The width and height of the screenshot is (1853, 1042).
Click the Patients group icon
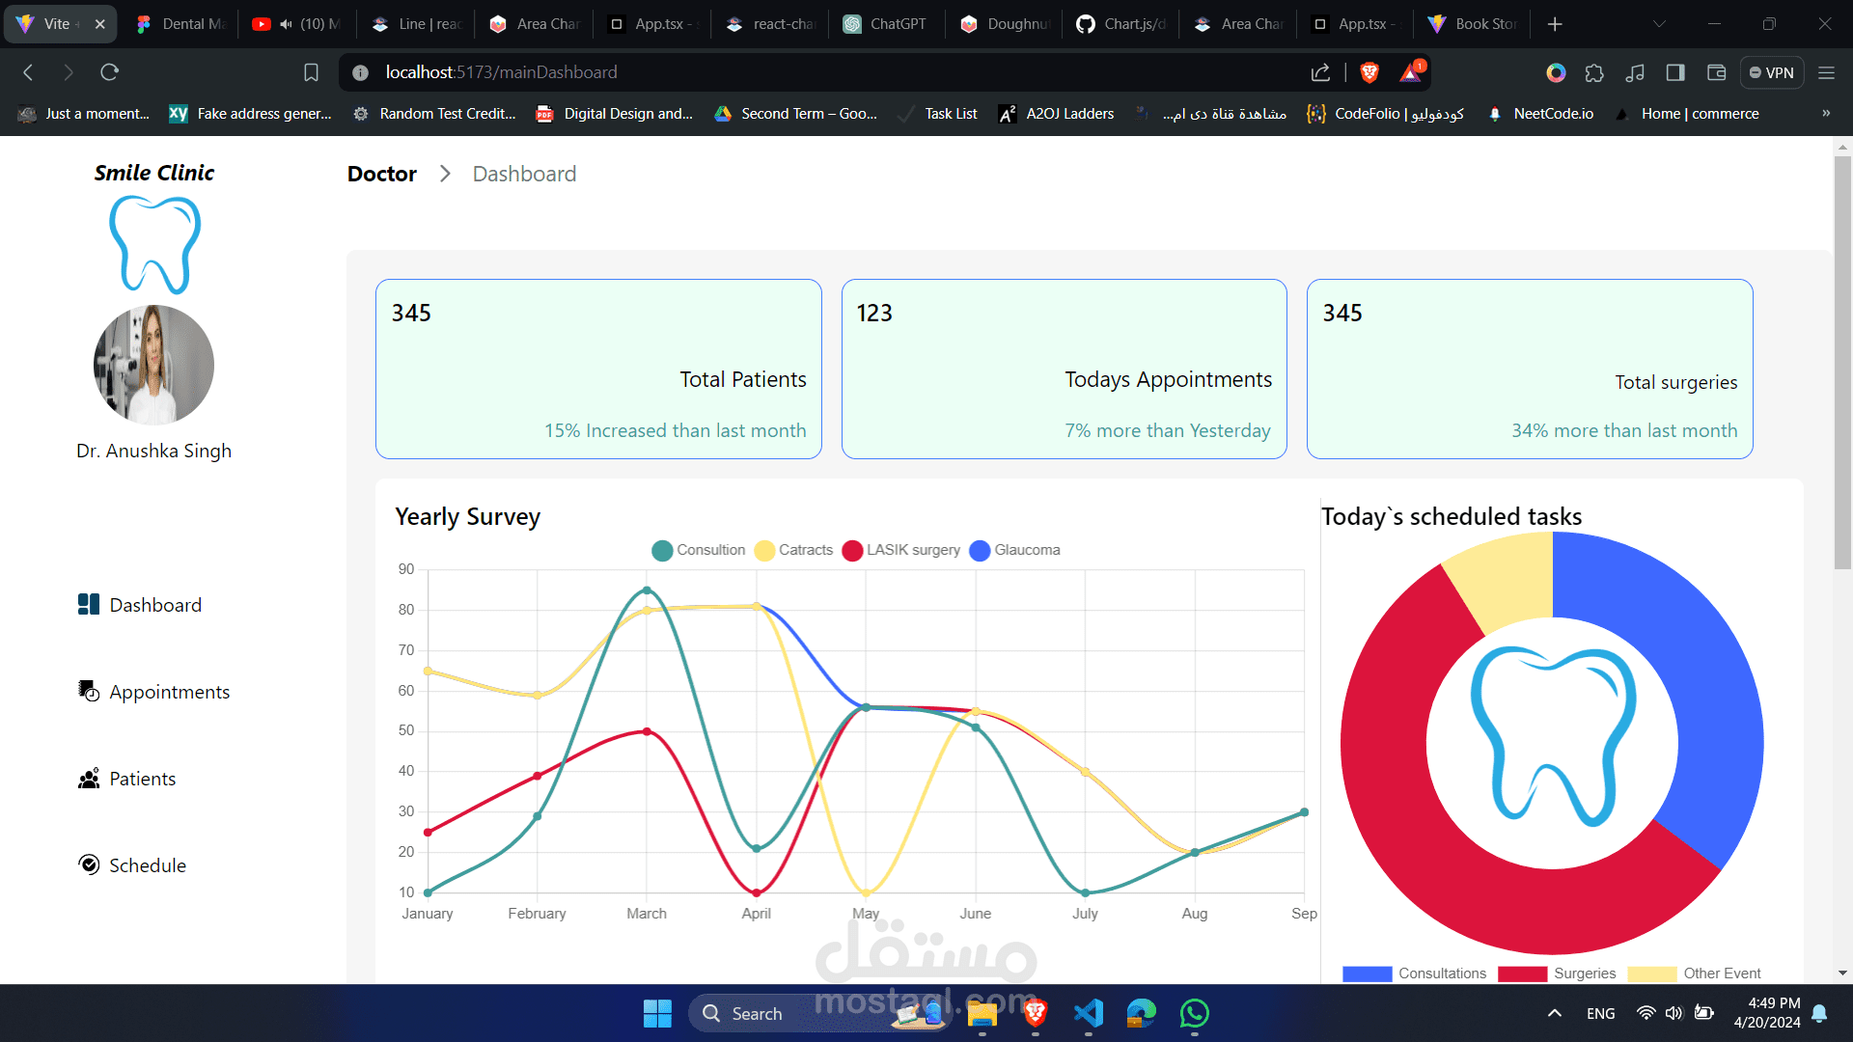click(88, 779)
